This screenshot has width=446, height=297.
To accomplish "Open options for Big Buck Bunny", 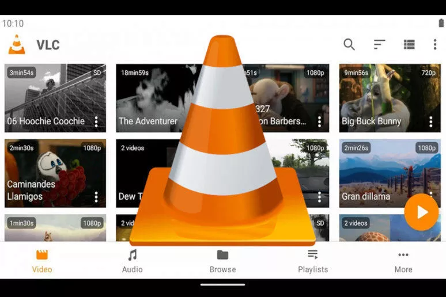I will click(x=431, y=121).
